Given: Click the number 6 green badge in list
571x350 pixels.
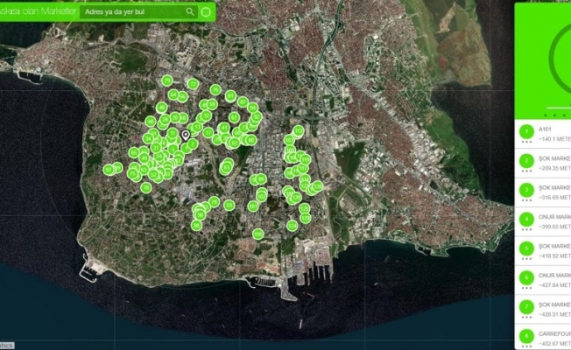Looking at the screenshot, I should [x=526, y=277].
